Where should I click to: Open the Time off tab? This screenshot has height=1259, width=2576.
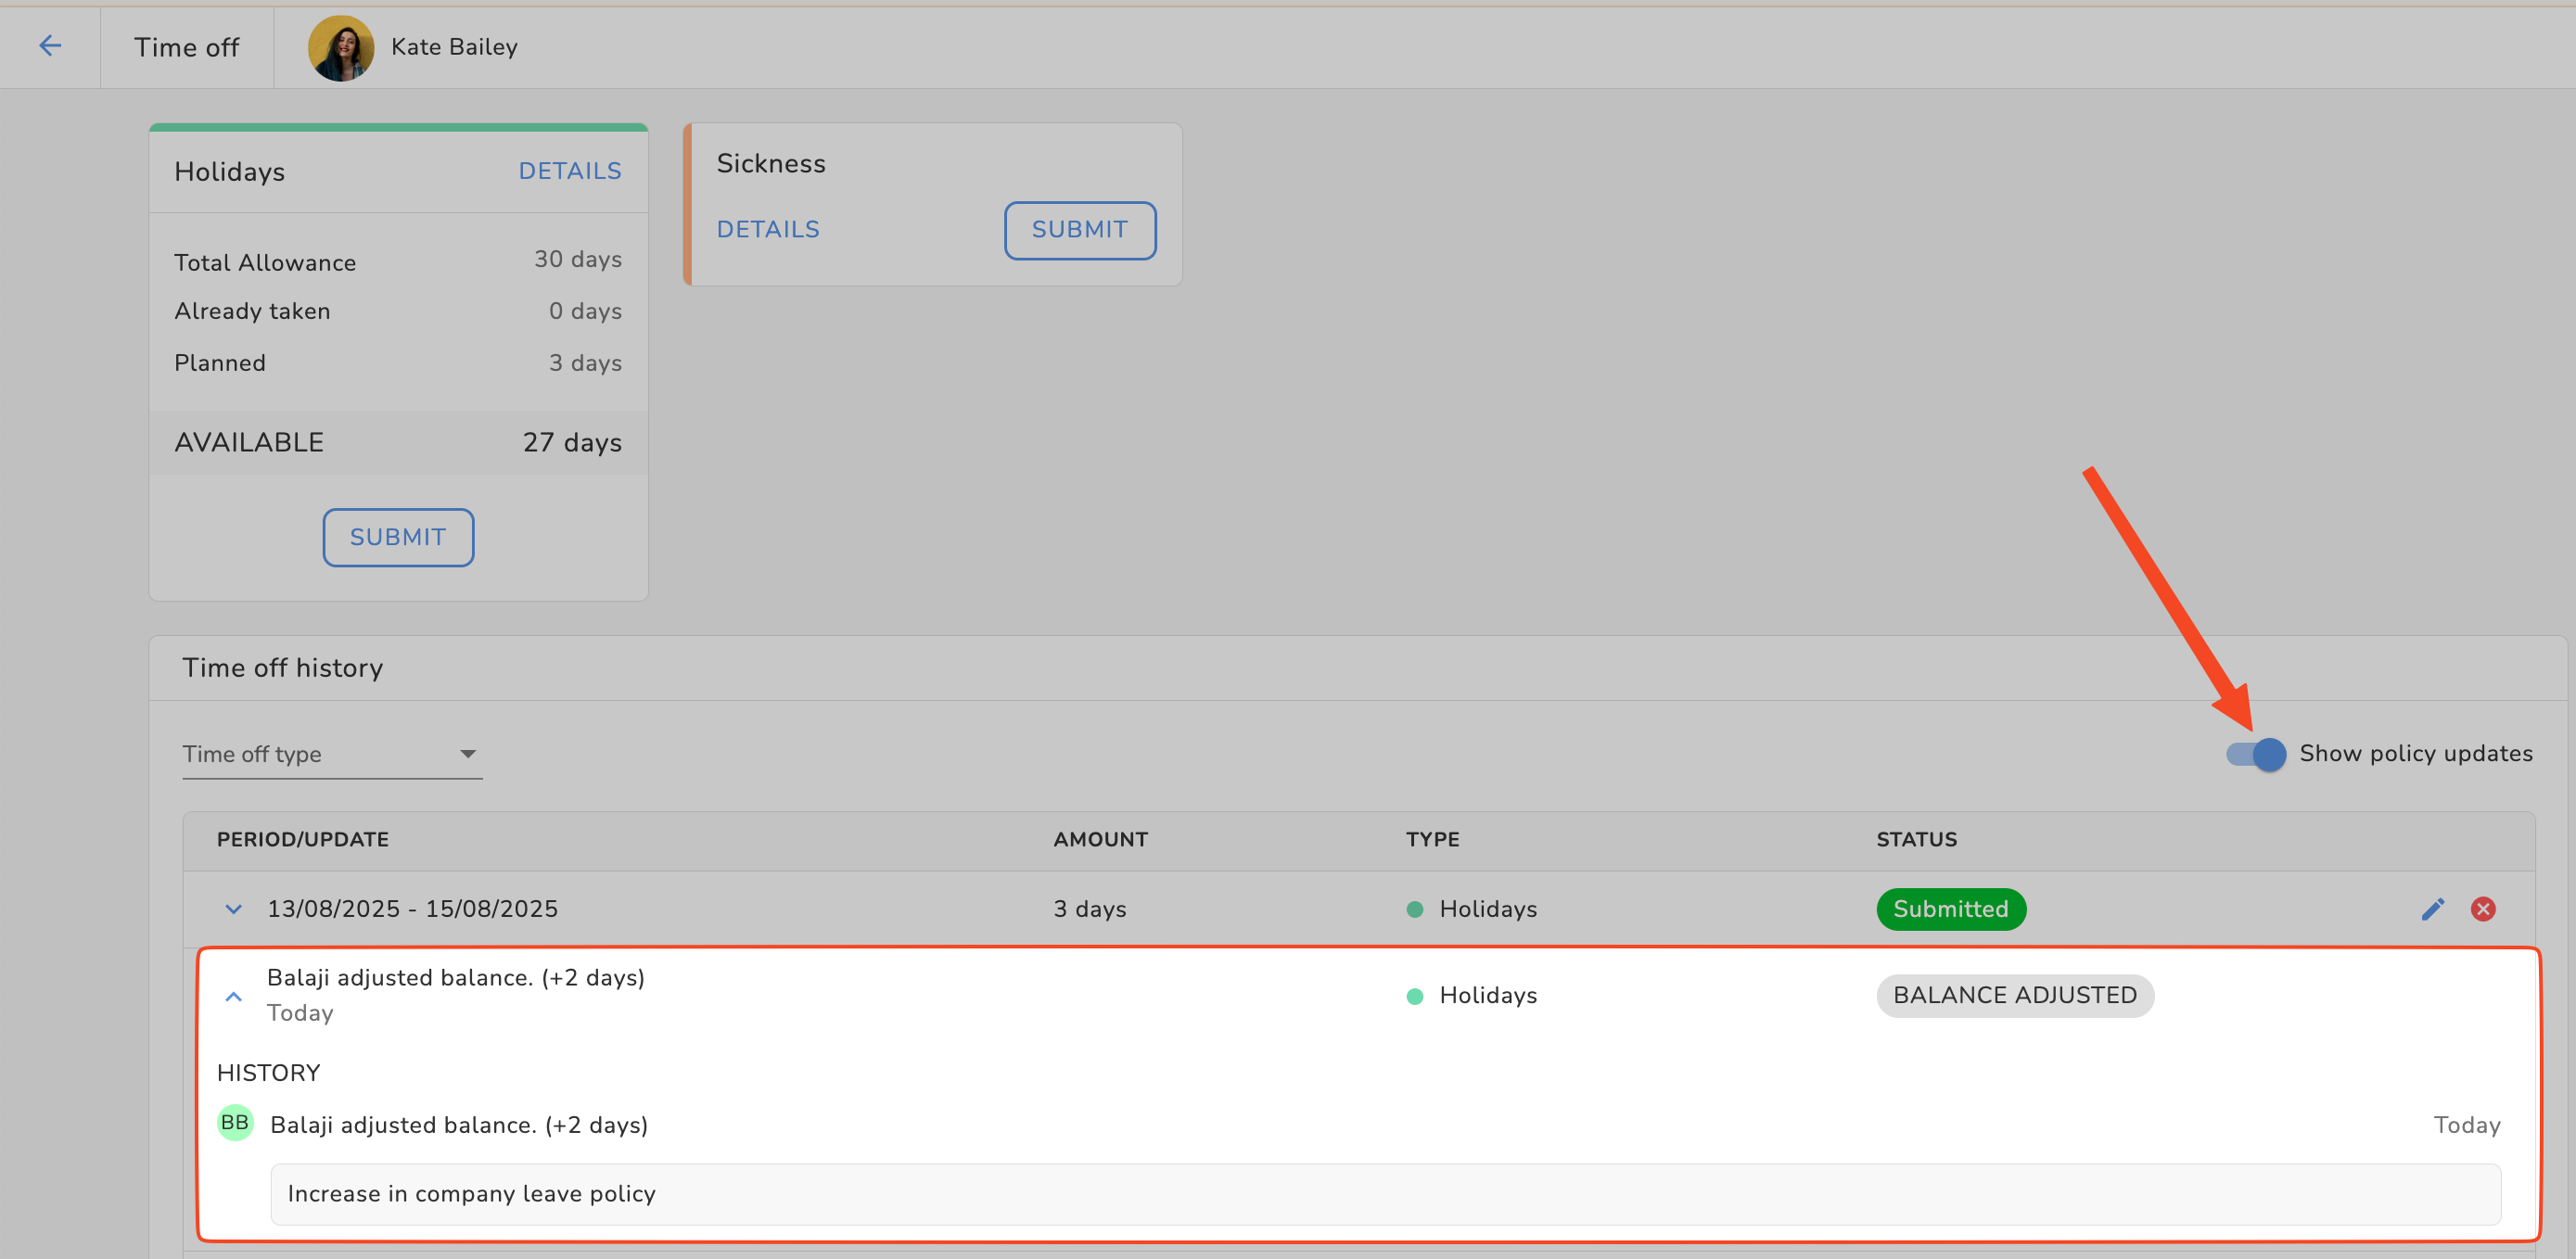pos(187,47)
